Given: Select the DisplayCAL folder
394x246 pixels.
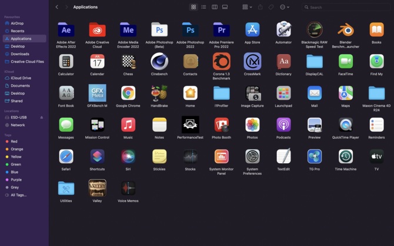Looking at the screenshot, I should click(315, 61).
